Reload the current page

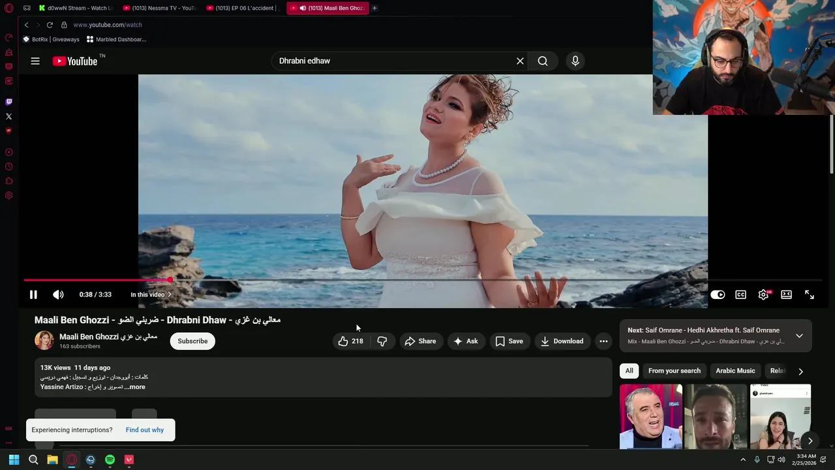point(50,25)
